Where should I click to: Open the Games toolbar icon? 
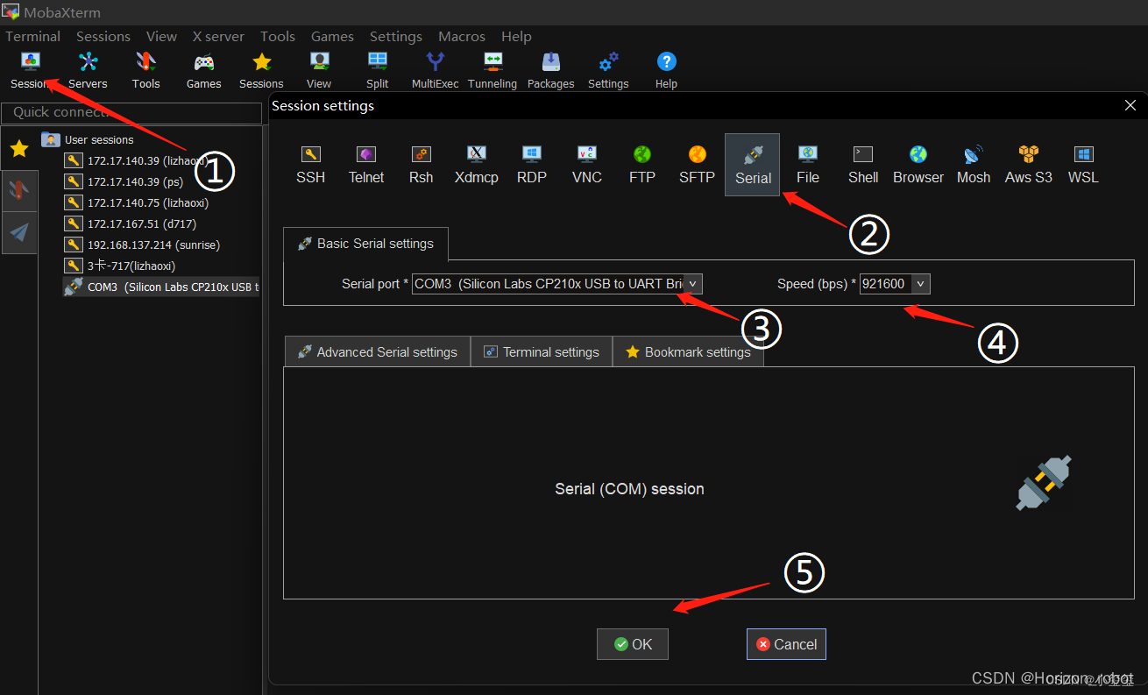click(203, 70)
